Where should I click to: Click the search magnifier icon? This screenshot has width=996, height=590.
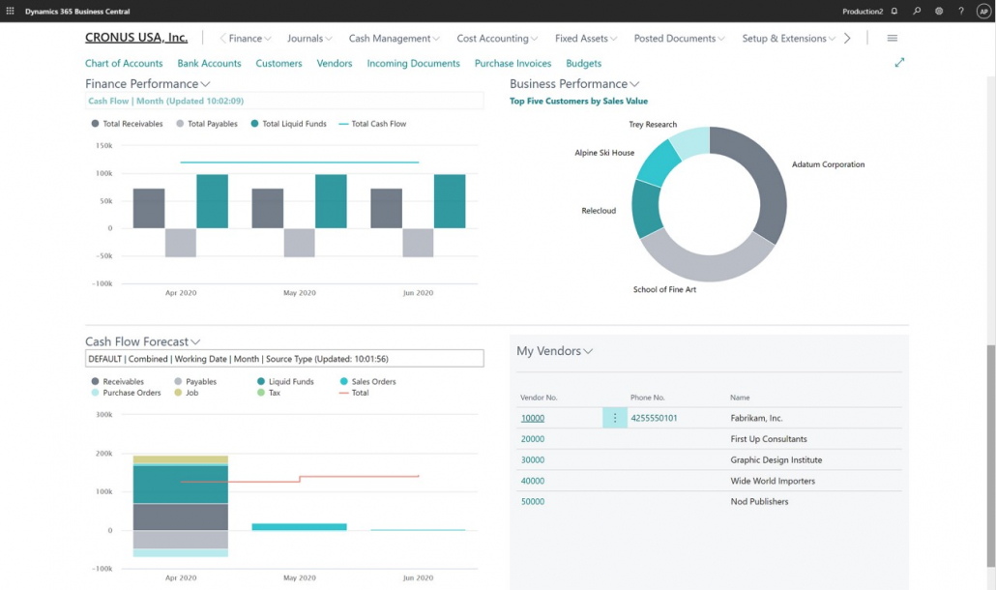(917, 11)
